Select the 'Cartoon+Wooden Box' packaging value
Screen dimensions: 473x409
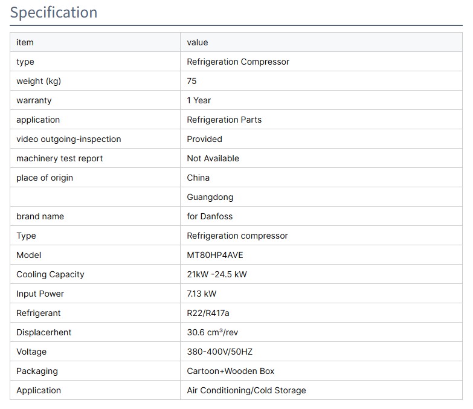(231, 371)
